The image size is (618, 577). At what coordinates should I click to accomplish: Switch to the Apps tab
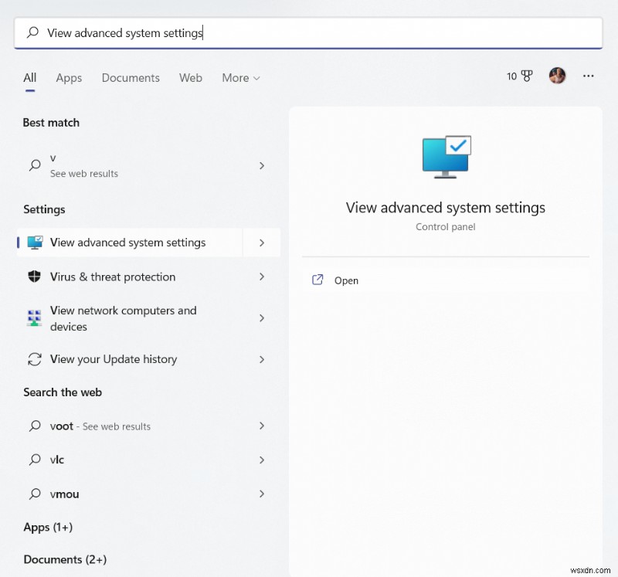(x=69, y=78)
